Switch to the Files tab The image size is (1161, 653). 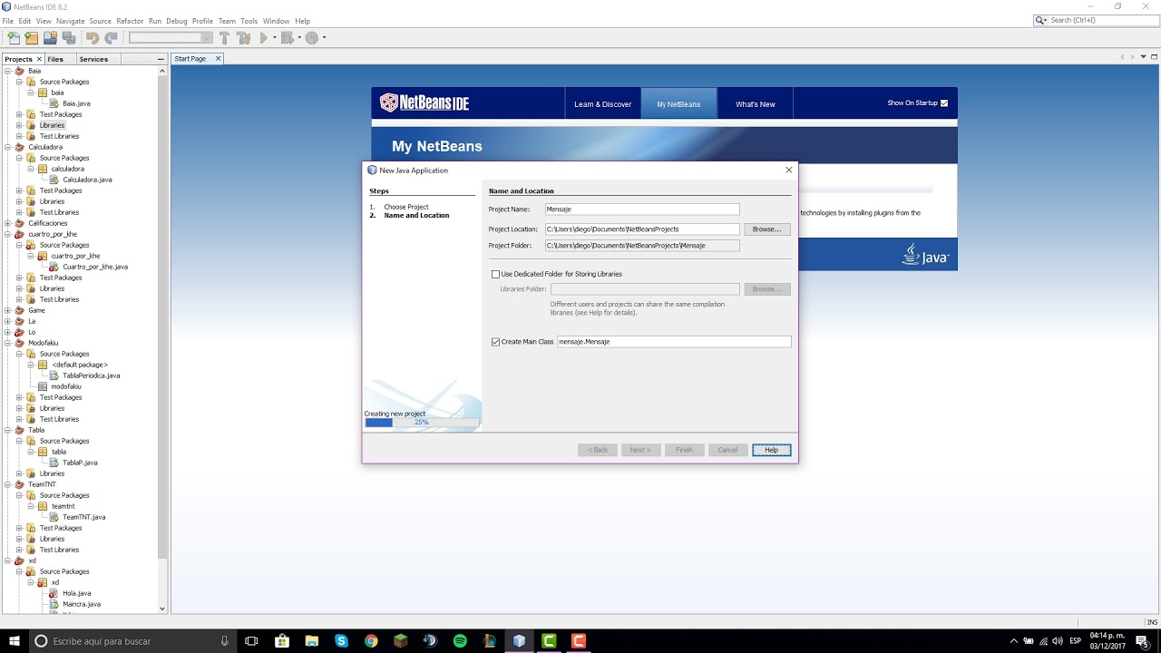click(55, 59)
